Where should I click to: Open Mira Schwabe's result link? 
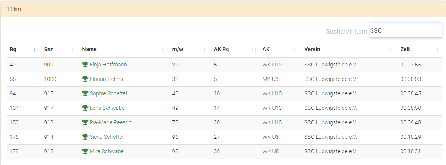pos(107,151)
